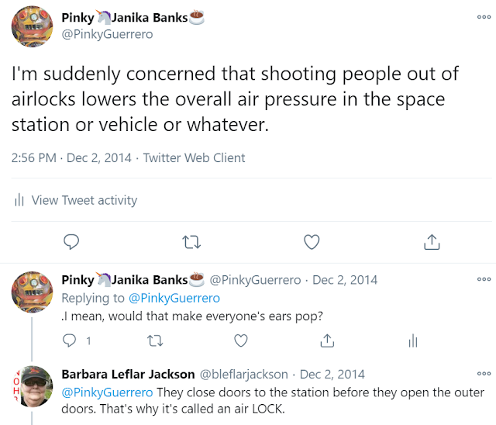The width and height of the screenshot is (496, 425).
Task: Like the ears pop reply
Action: (x=241, y=340)
